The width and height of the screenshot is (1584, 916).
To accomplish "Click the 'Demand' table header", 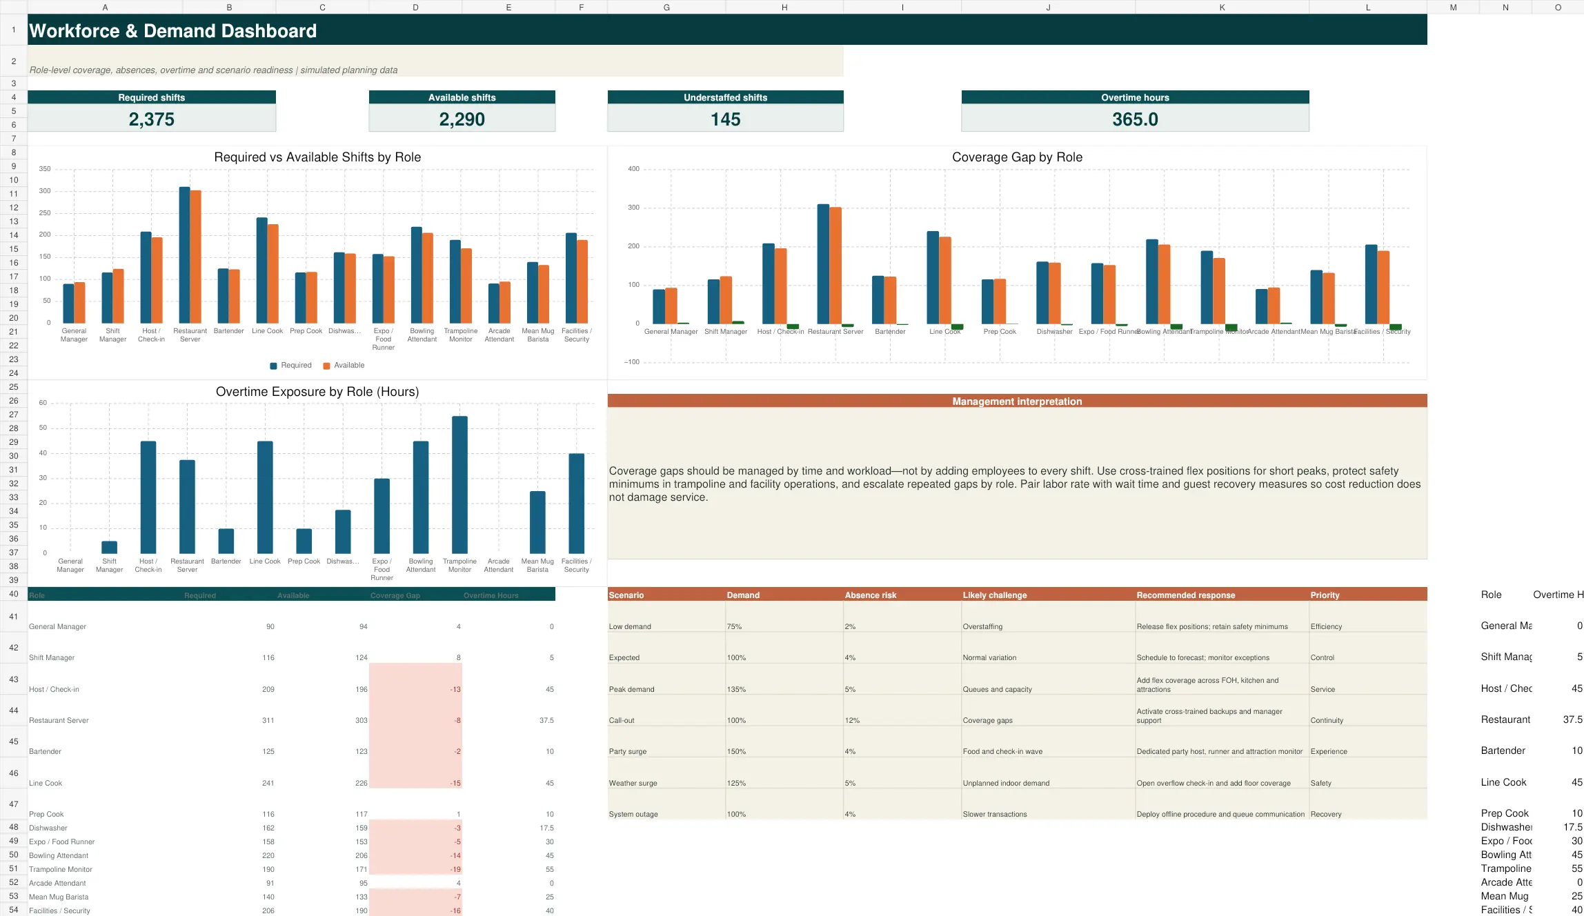I will pos(784,595).
